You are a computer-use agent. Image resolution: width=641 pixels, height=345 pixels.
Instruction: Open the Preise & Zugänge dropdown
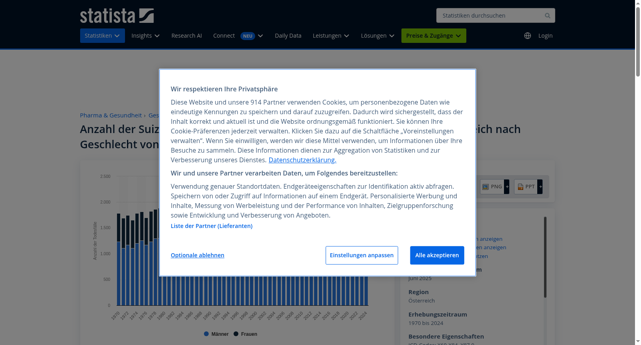[x=434, y=36]
